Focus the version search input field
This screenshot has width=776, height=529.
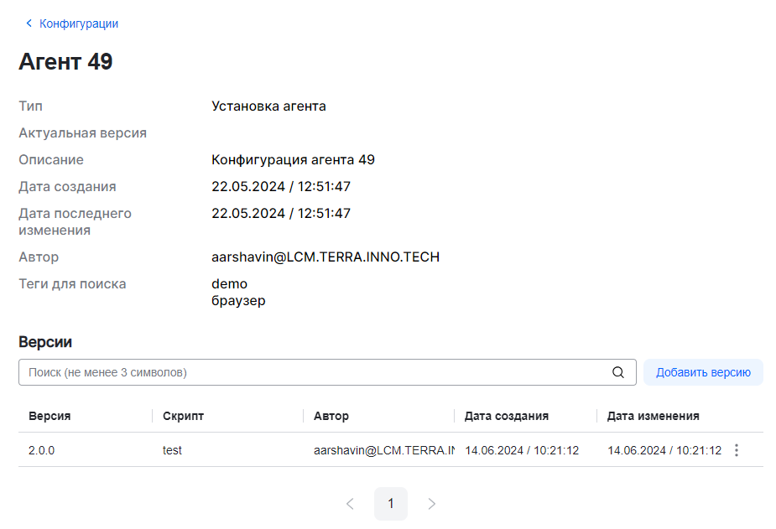315,372
